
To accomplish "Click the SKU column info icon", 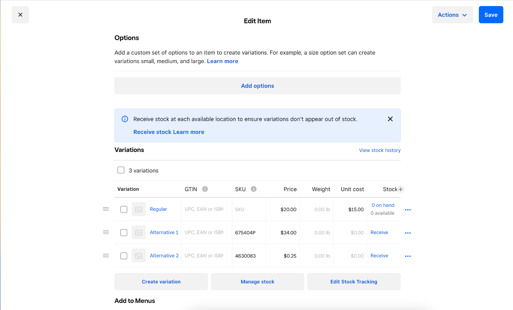I will pyautogui.click(x=254, y=189).
